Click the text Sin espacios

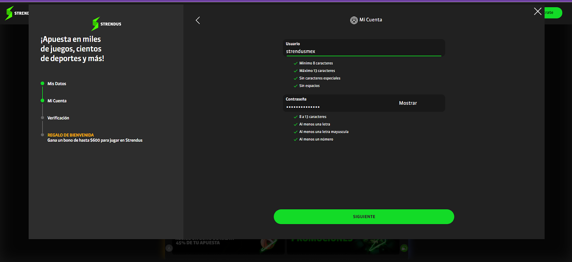point(309,86)
